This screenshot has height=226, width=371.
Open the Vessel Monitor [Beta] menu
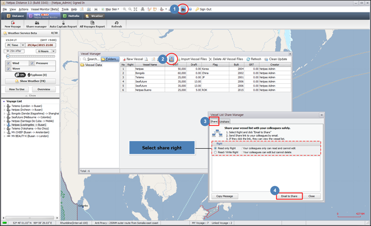pyautogui.click(x=45, y=9)
